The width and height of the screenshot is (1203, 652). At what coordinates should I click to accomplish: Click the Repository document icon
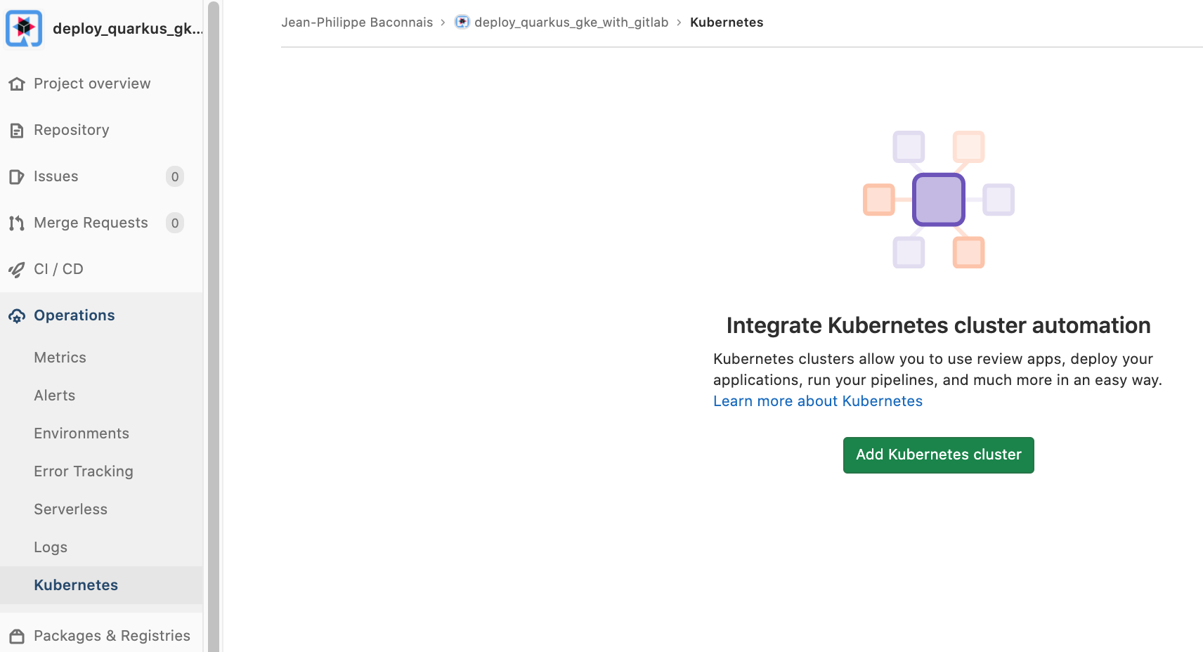click(x=17, y=131)
